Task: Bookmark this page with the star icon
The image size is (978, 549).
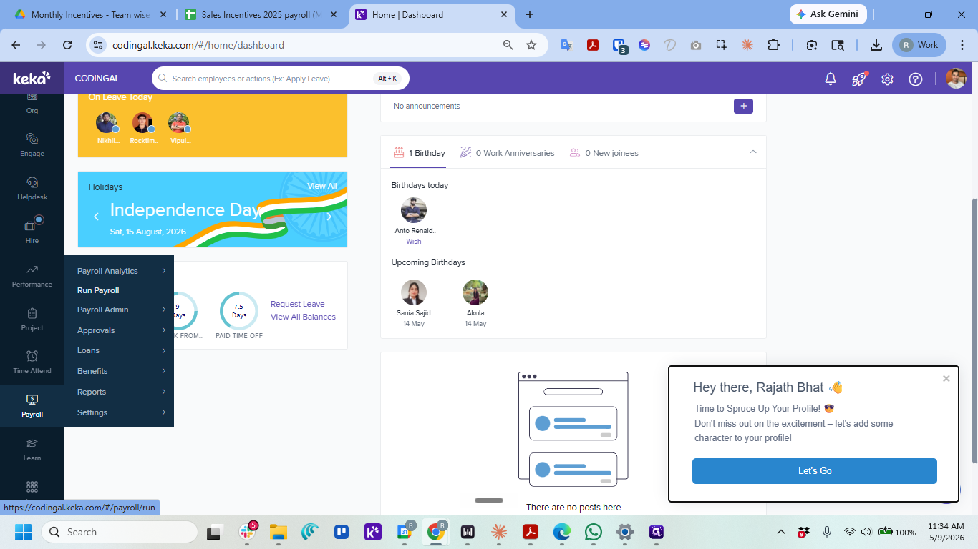Action: click(x=531, y=45)
